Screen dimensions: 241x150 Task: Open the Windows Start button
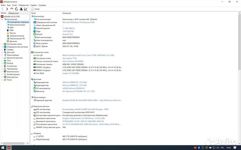point(3,148)
